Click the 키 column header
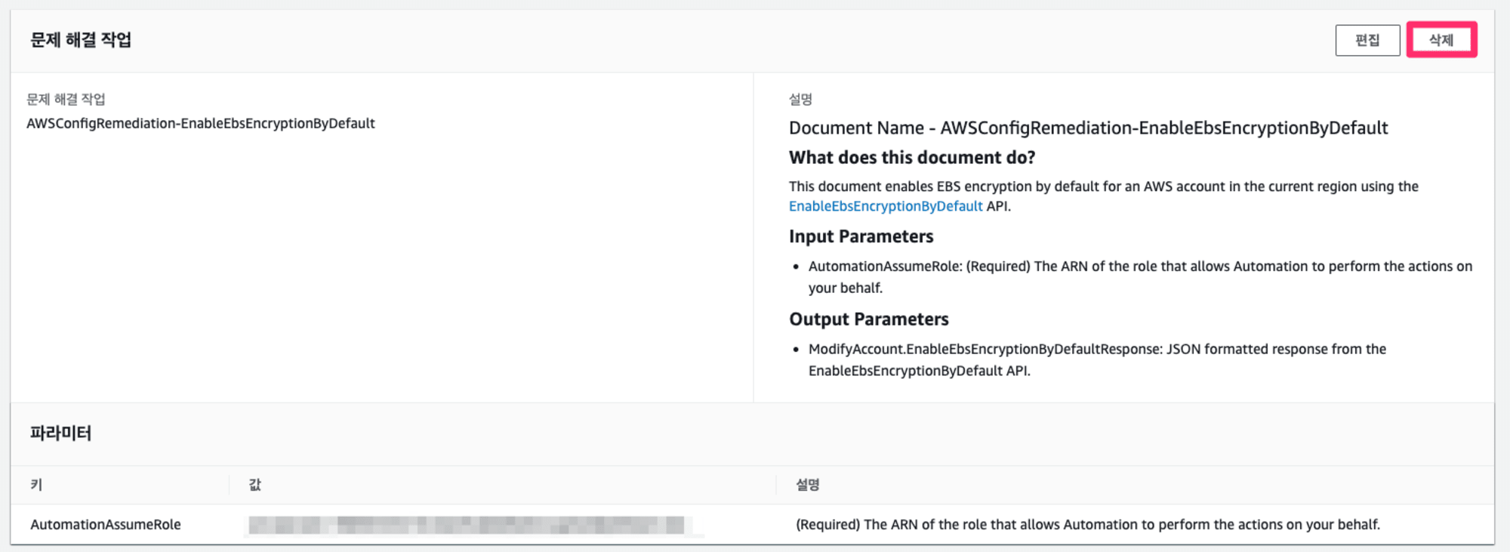 point(36,485)
